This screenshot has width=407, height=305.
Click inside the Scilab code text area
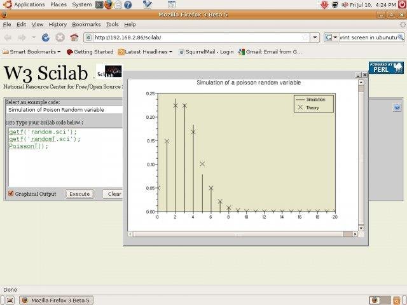click(66, 158)
